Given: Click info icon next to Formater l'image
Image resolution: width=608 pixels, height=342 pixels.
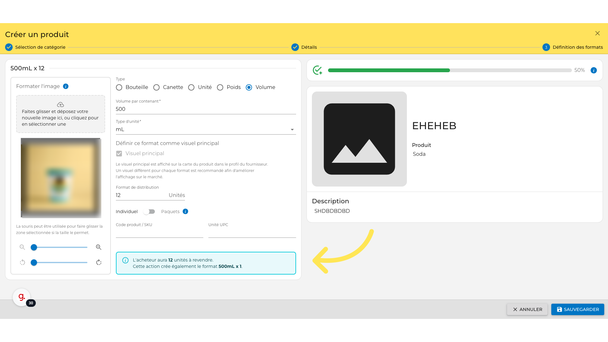Looking at the screenshot, I should pyautogui.click(x=66, y=86).
